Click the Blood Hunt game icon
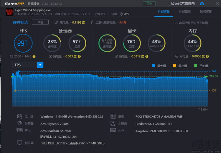Viewport: 221px width, 153px height. [9, 12]
